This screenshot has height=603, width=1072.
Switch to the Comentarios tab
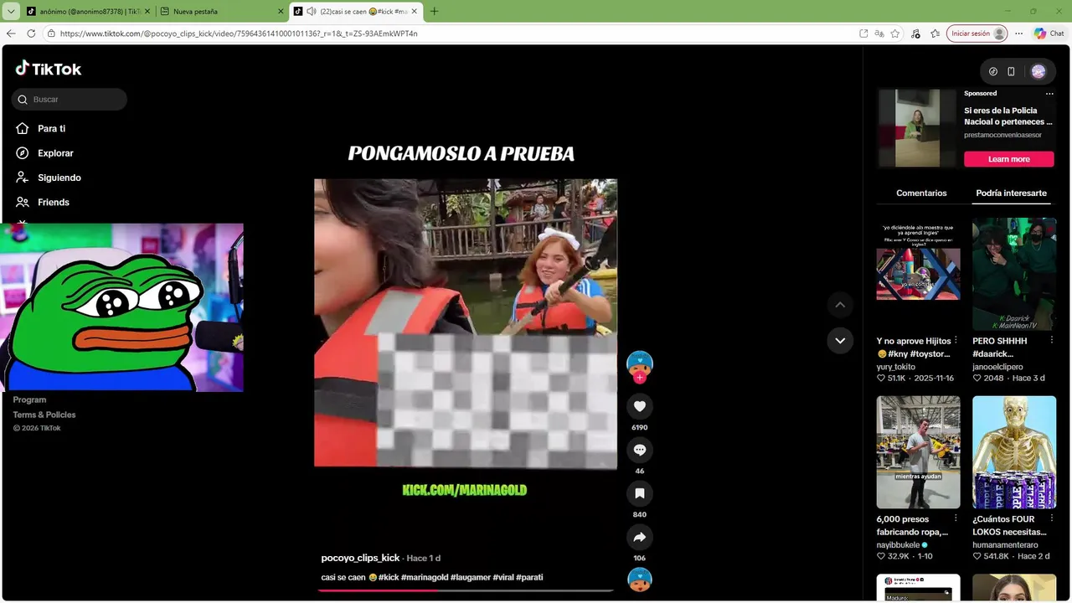pos(921,193)
